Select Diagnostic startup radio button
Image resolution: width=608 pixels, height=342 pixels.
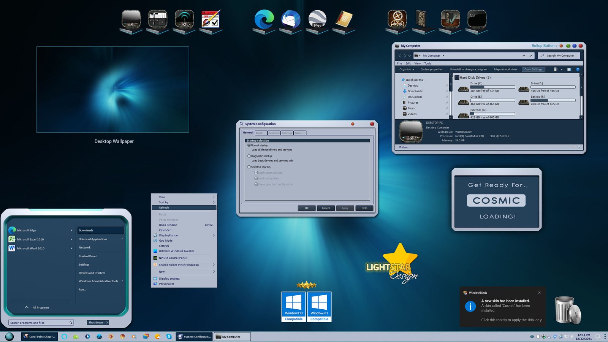[x=249, y=156]
